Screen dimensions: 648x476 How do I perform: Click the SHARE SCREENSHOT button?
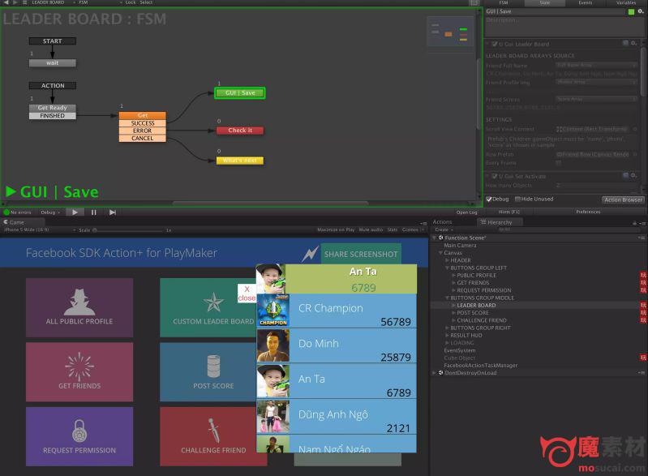361,254
